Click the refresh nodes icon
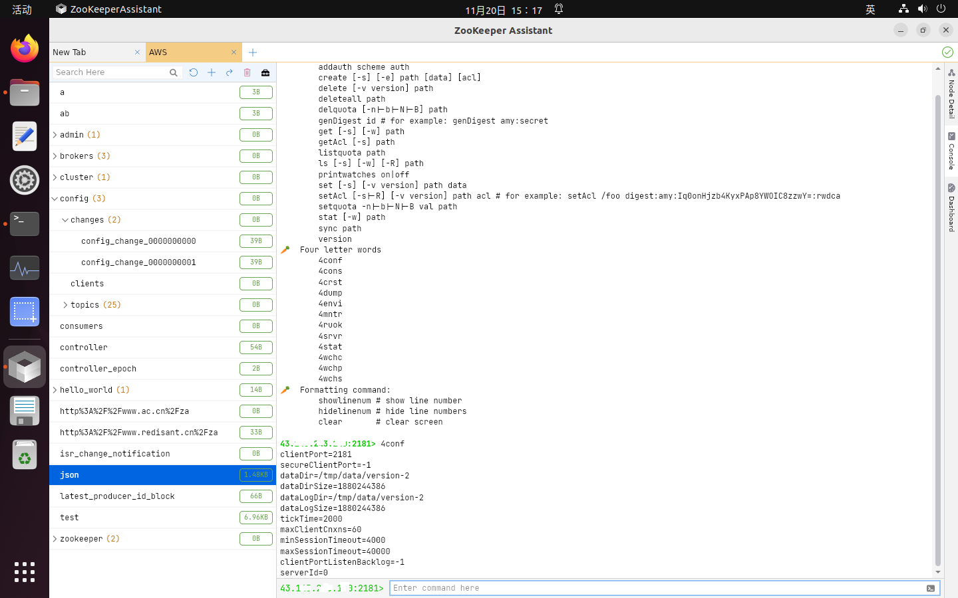This screenshot has width=958, height=598. (194, 72)
